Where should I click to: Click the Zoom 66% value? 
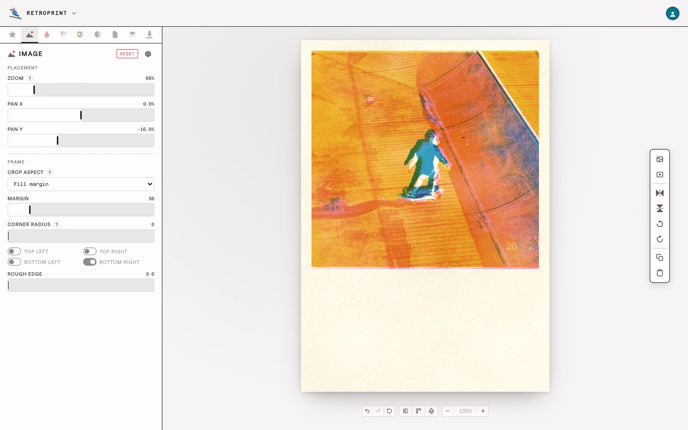click(x=150, y=78)
